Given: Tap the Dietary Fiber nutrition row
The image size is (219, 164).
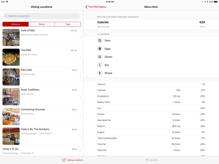Looking at the screenshot, I should (151, 102).
